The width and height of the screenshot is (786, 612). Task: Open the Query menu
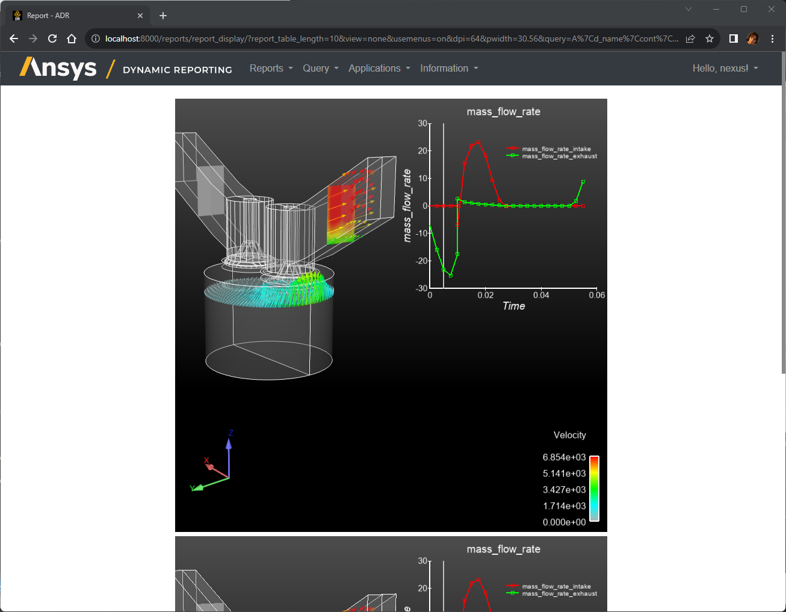(321, 68)
